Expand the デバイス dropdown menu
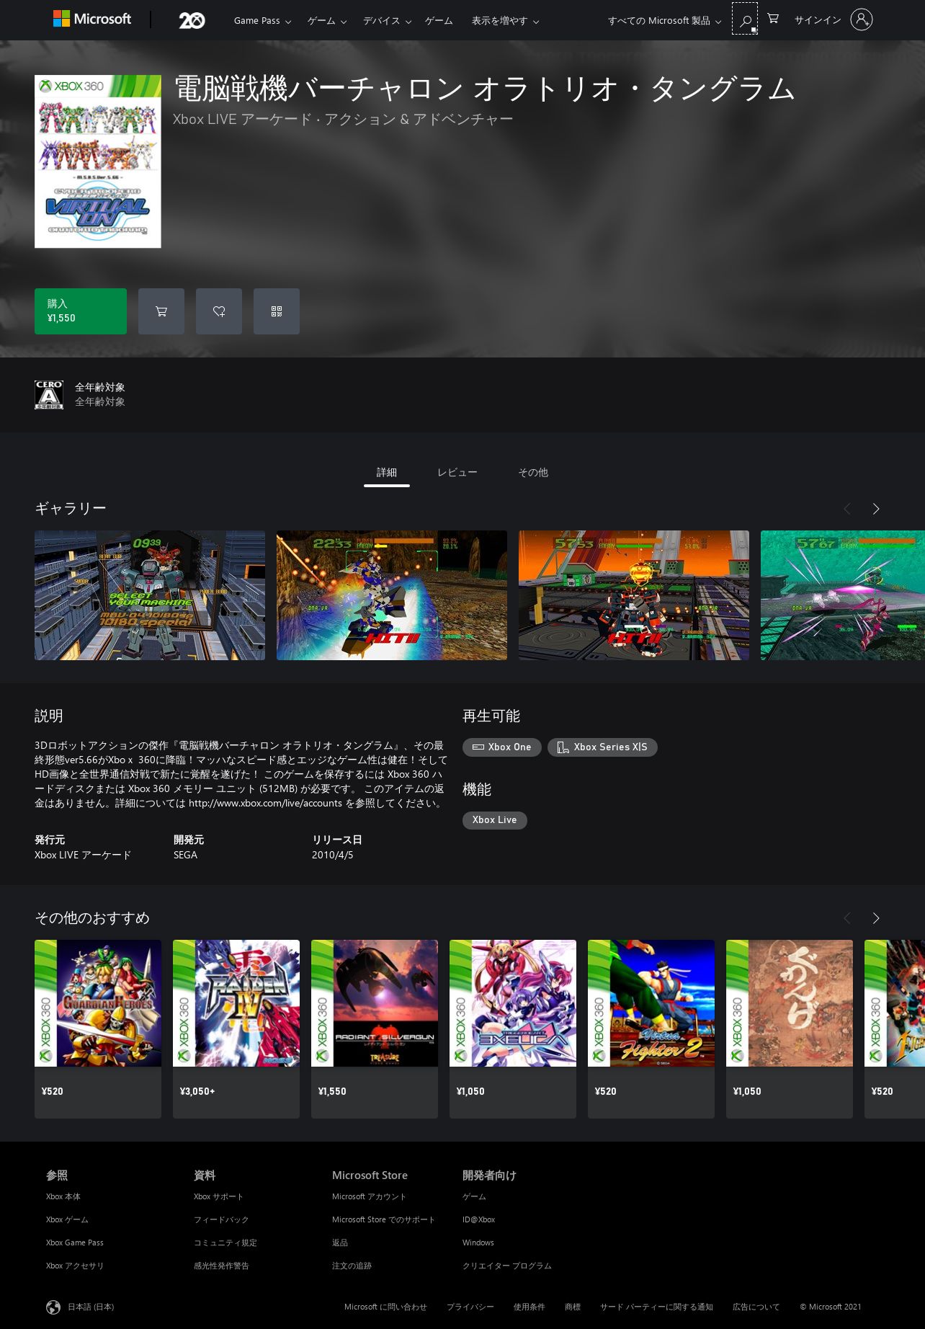 click(x=387, y=21)
